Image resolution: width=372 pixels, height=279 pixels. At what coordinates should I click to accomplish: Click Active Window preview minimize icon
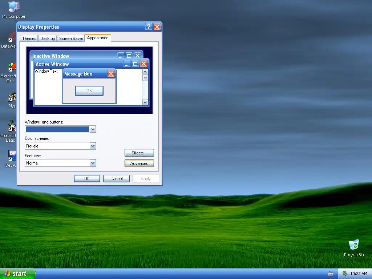[x=127, y=64]
